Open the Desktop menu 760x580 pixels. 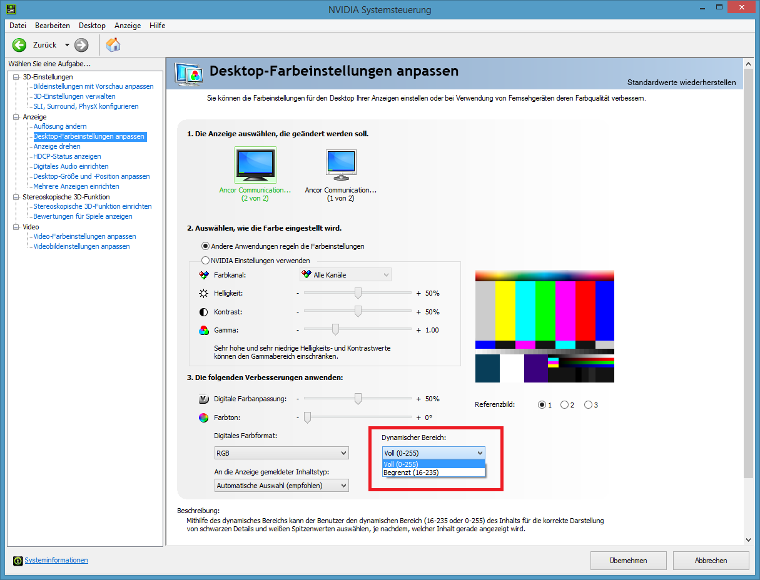92,26
